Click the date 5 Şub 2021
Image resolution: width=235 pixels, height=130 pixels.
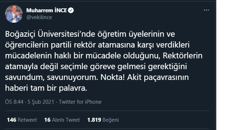41,102
